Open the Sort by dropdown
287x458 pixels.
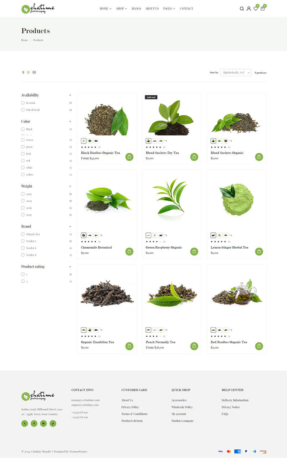236,73
